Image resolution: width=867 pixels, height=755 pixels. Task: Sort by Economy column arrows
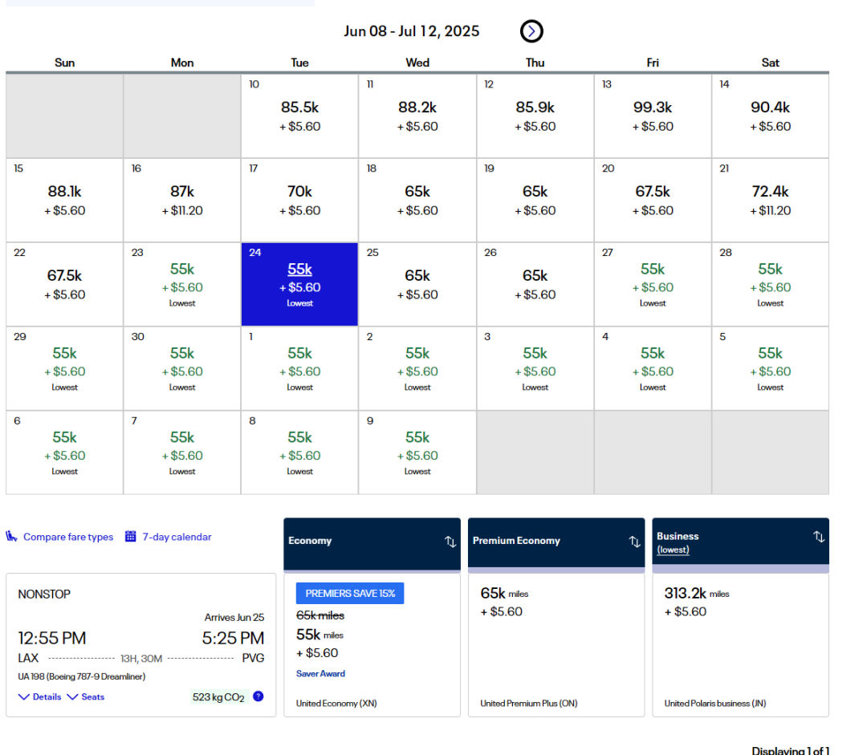450,542
